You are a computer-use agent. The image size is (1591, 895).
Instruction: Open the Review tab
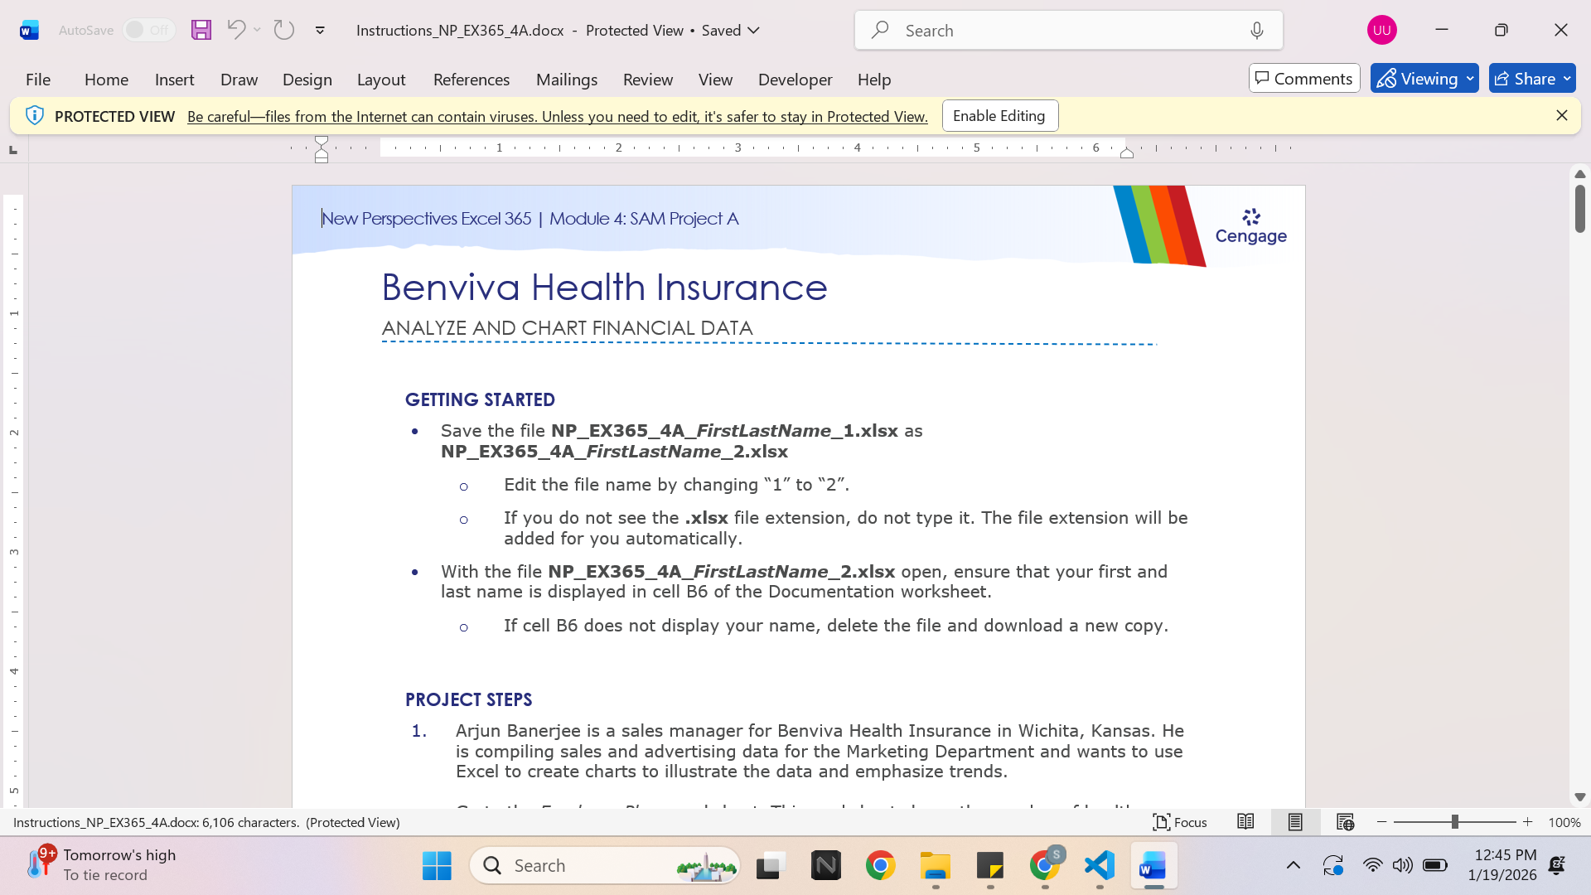[x=648, y=80]
